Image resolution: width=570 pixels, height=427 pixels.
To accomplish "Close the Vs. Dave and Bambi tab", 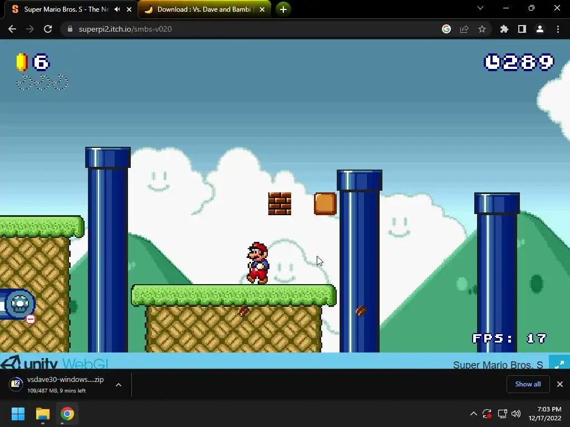I will tap(262, 9).
